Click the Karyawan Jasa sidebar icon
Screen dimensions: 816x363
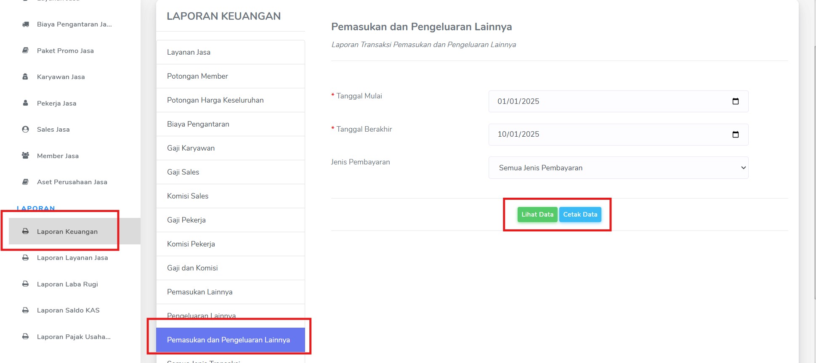[25, 77]
